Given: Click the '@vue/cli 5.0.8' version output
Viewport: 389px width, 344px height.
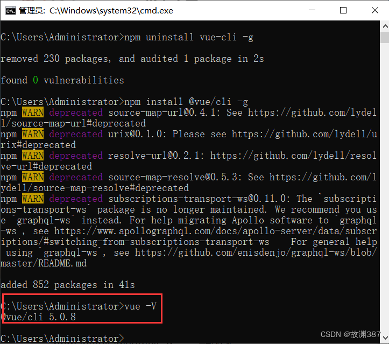Looking at the screenshot, I should pos(38,317).
